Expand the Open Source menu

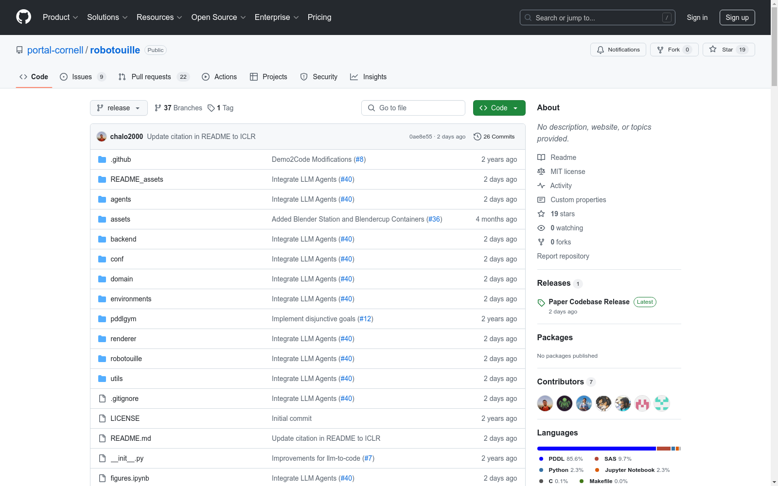219,17
